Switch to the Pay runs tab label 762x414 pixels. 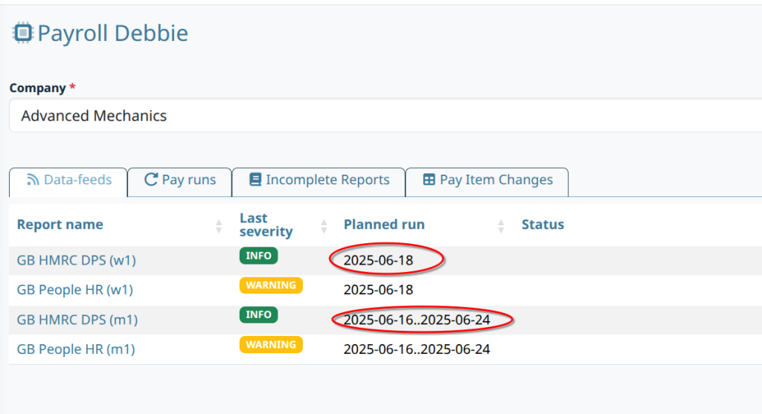pyautogui.click(x=189, y=180)
